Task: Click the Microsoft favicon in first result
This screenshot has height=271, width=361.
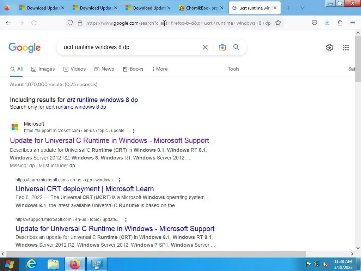Action: 15,127
